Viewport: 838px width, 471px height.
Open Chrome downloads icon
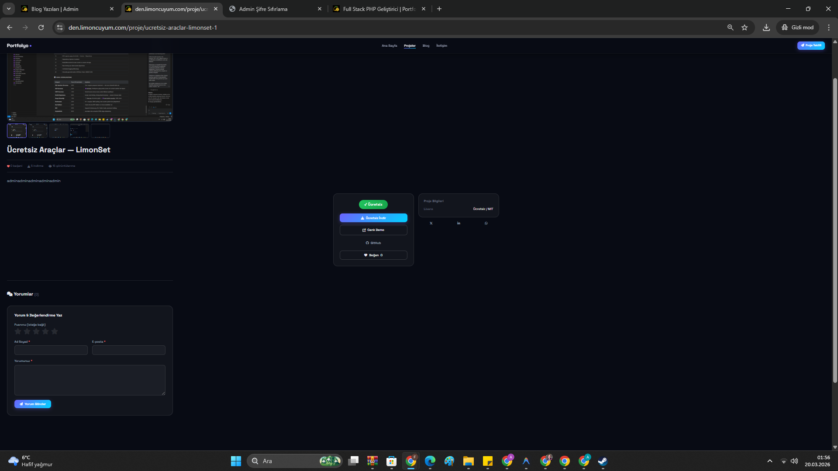tap(766, 28)
